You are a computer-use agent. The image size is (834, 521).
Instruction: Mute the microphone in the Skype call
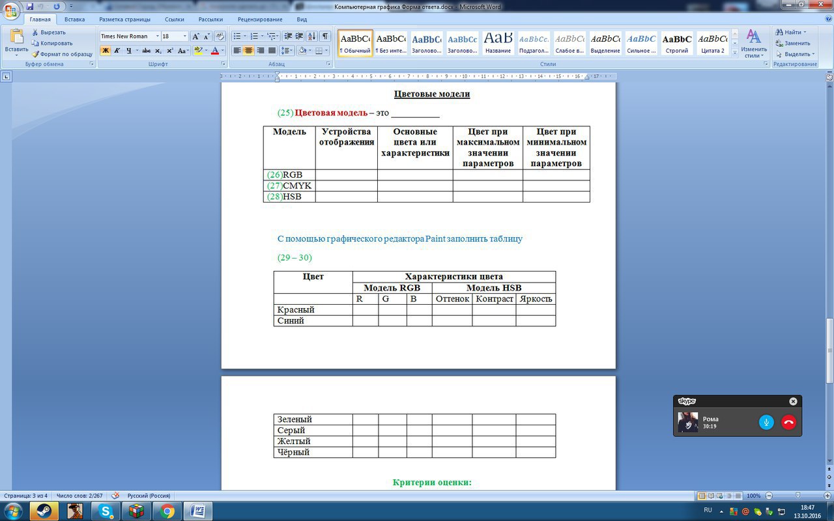(x=766, y=422)
